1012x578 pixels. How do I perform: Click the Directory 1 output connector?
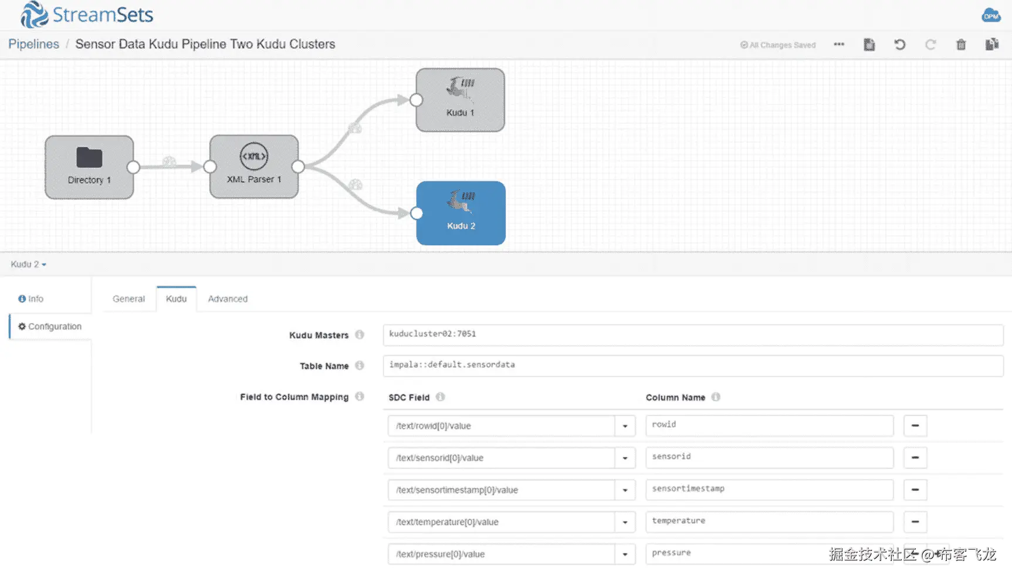pyautogui.click(x=133, y=167)
